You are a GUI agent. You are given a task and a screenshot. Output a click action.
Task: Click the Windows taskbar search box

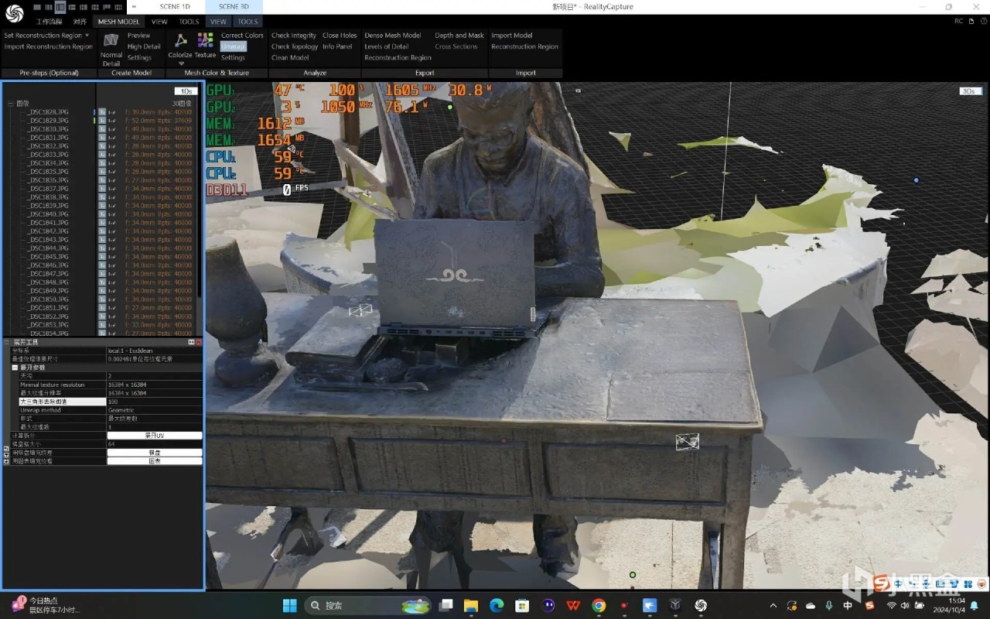pos(367,605)
